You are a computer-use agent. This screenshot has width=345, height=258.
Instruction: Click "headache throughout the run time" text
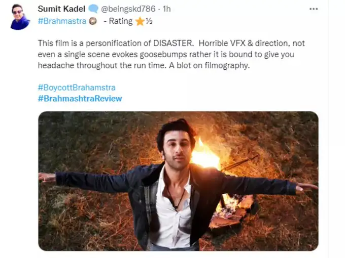[x=102, y=65]
